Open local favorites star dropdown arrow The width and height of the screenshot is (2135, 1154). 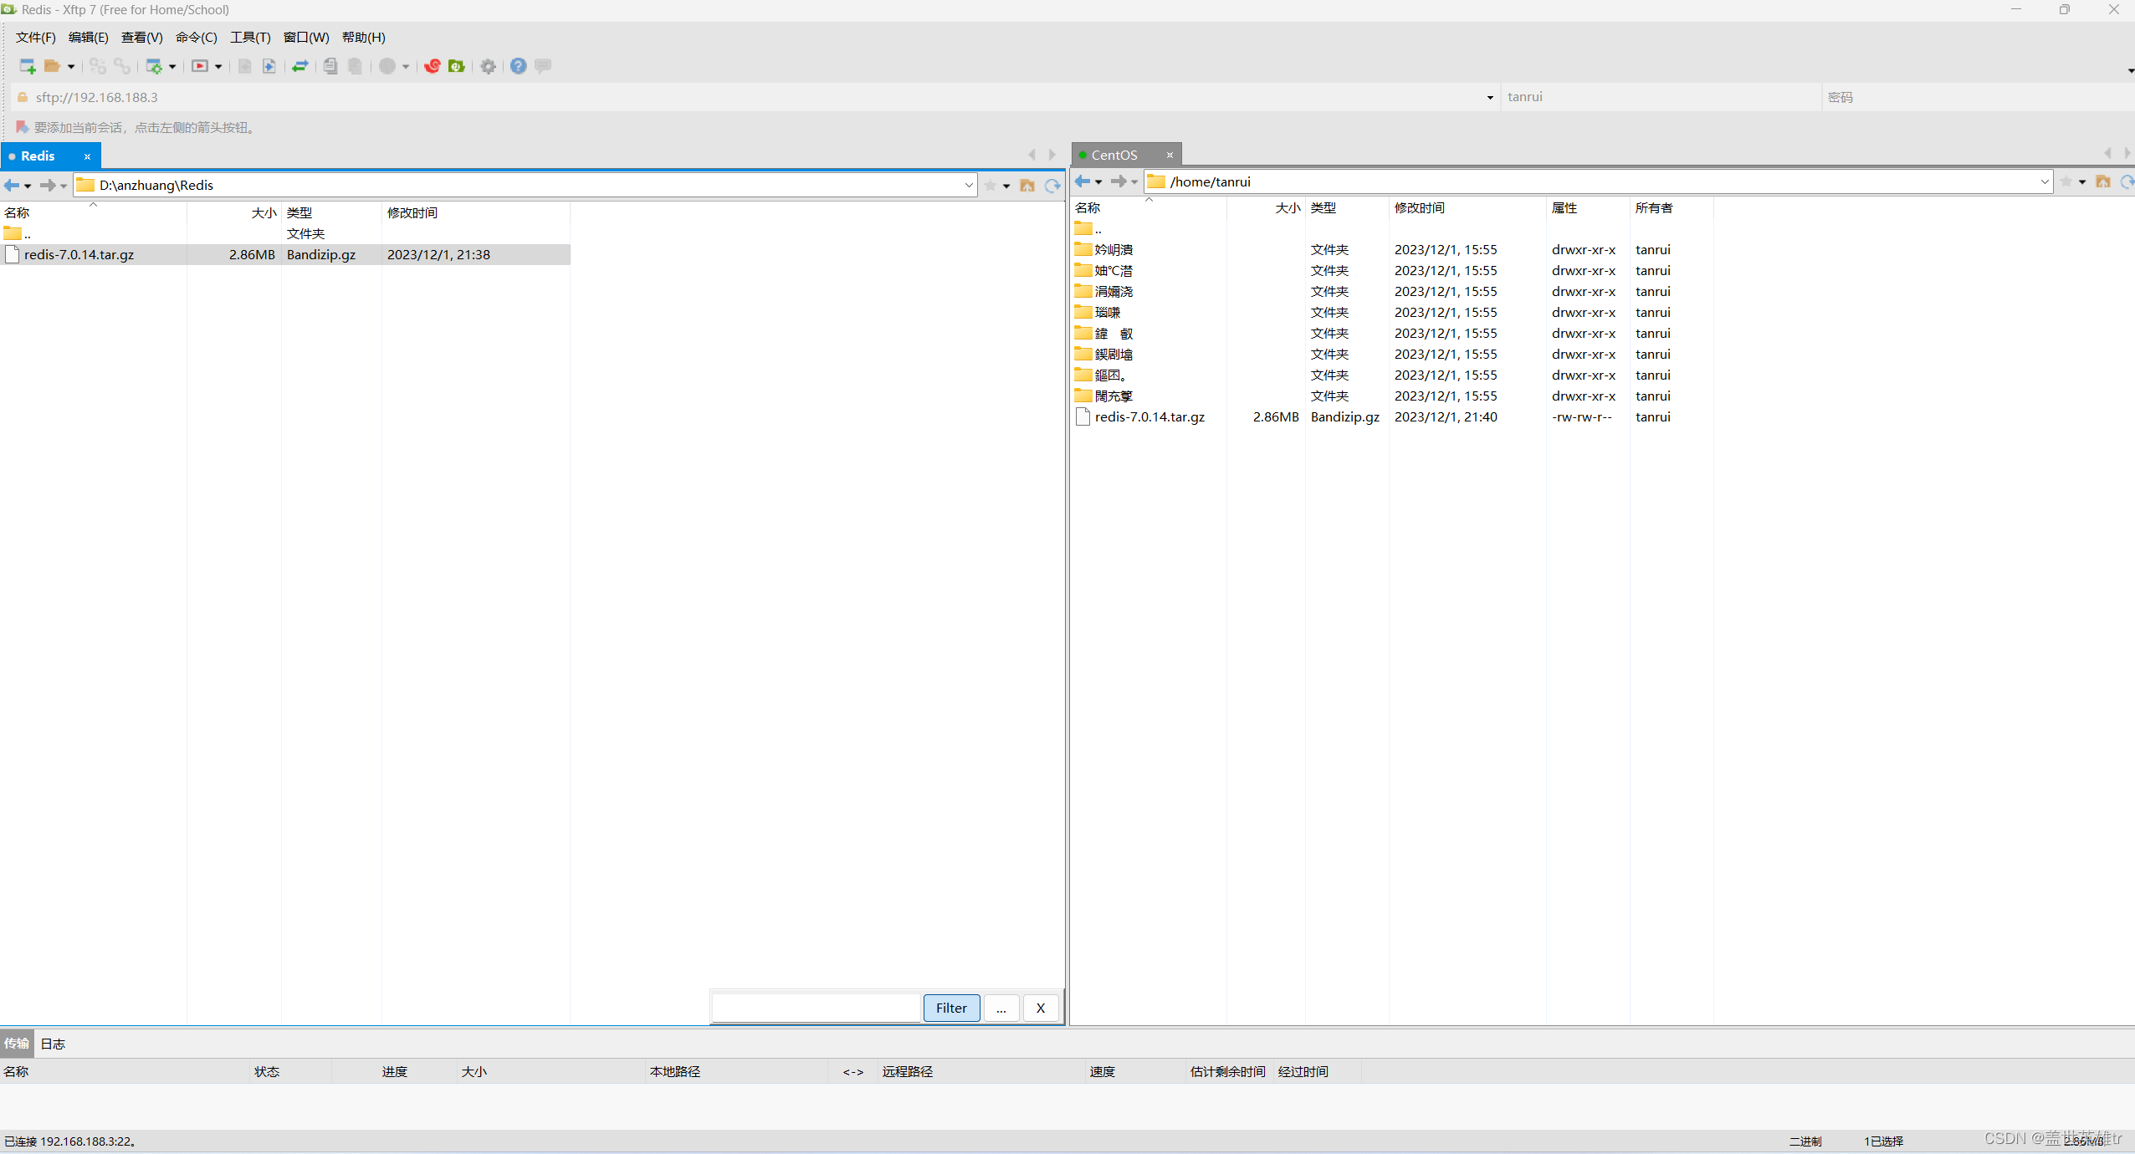1006,186
